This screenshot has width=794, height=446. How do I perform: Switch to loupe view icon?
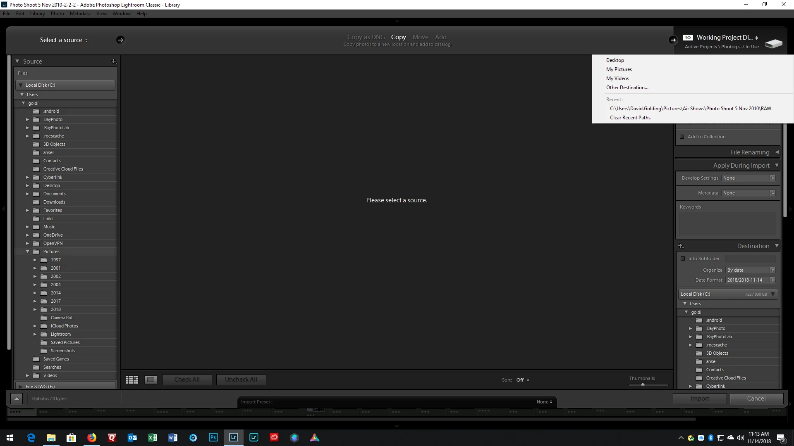pos(151,380)
